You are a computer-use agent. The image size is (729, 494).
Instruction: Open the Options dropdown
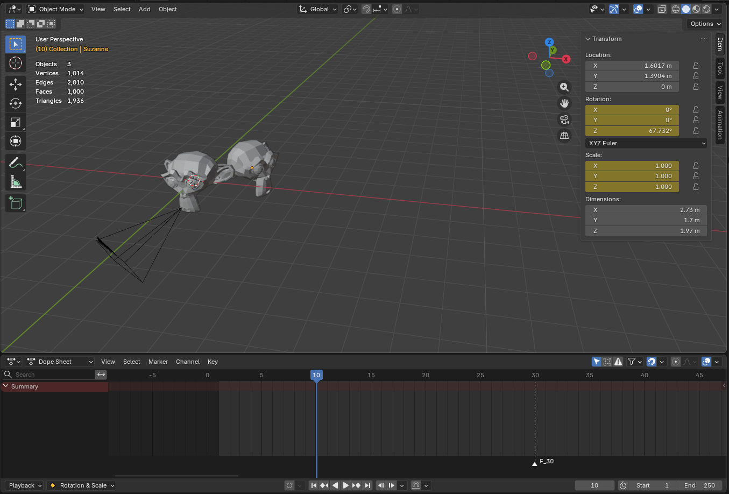click(705, 24)
